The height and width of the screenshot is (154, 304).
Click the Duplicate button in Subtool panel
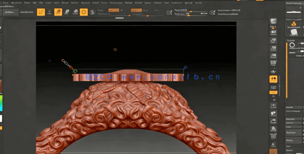[x=294, y=133]
